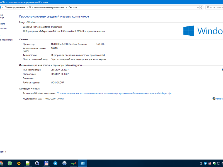Navigate to Панель управления breadcrumb

click(15, 7)
